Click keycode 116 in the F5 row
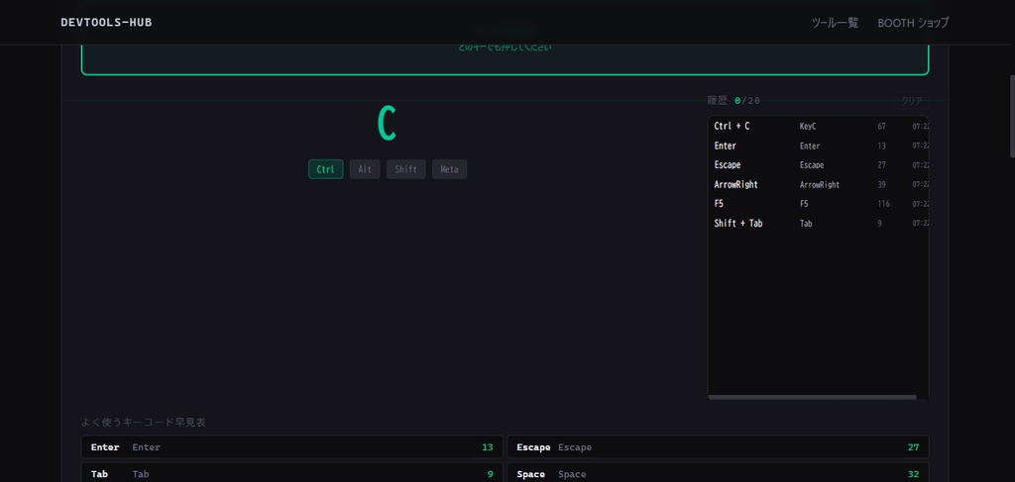 click(x=883, y=204)
